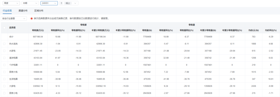Check the 热水系统 row checkbox
The width and height of the screenshot is (280, 97).
[x=4, y=44]
